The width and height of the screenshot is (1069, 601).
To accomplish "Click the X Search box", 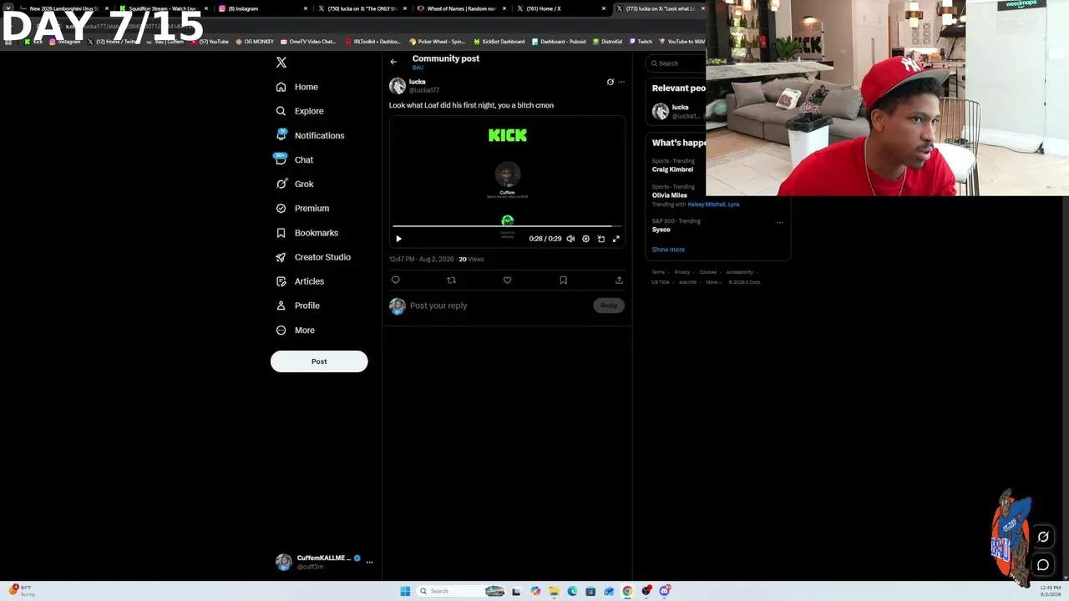I will [x=676, y=63].
